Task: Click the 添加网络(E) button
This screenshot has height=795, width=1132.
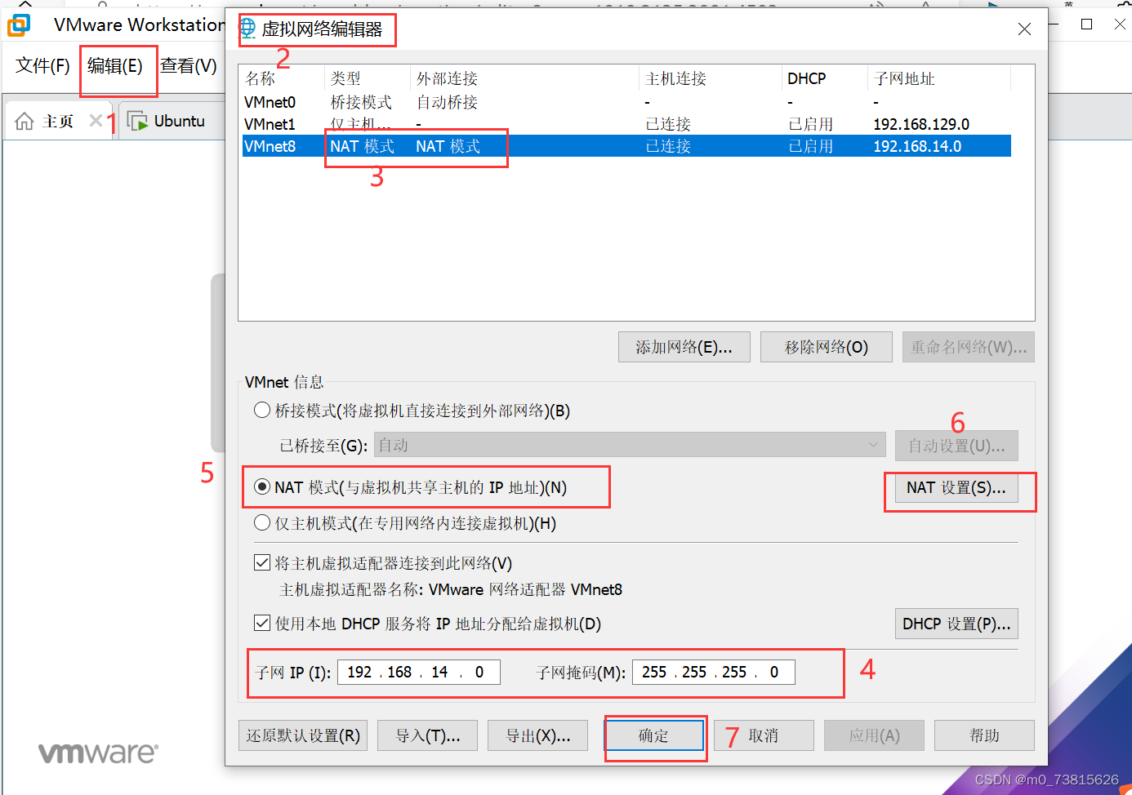Action: pos(684,346)
